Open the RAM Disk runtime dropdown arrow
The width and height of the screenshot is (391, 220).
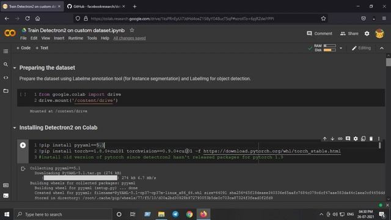pos(341,48)
